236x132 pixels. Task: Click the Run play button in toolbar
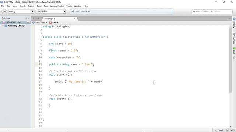pos(4,11)
